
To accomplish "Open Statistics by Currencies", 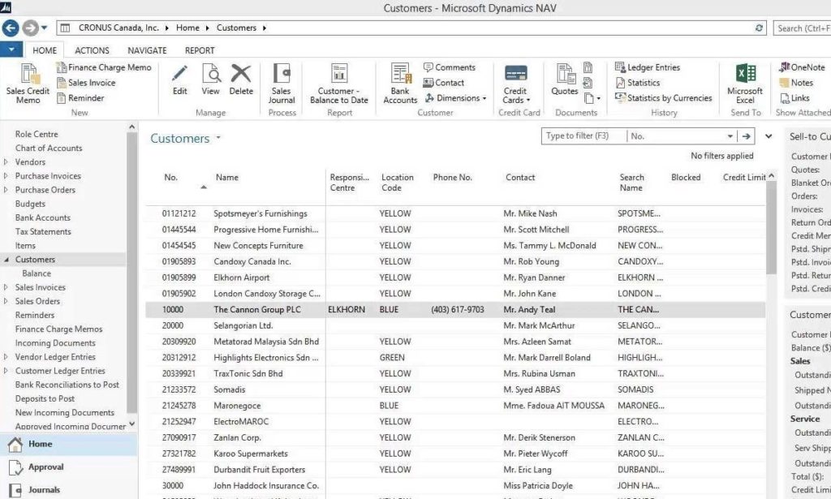I will (663, 98).
